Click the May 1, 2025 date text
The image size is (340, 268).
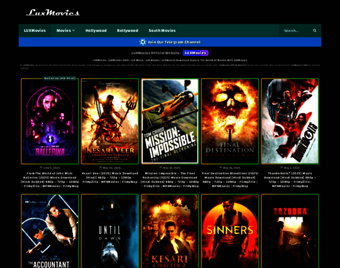click(x=292, y=168)
